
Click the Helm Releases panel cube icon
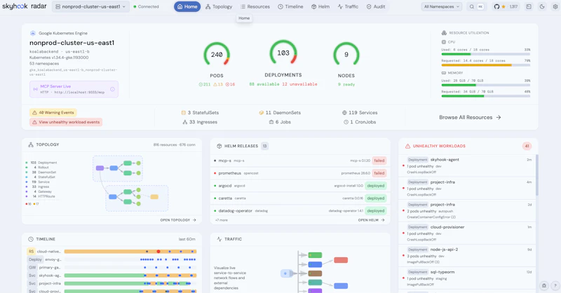[219, 146]
